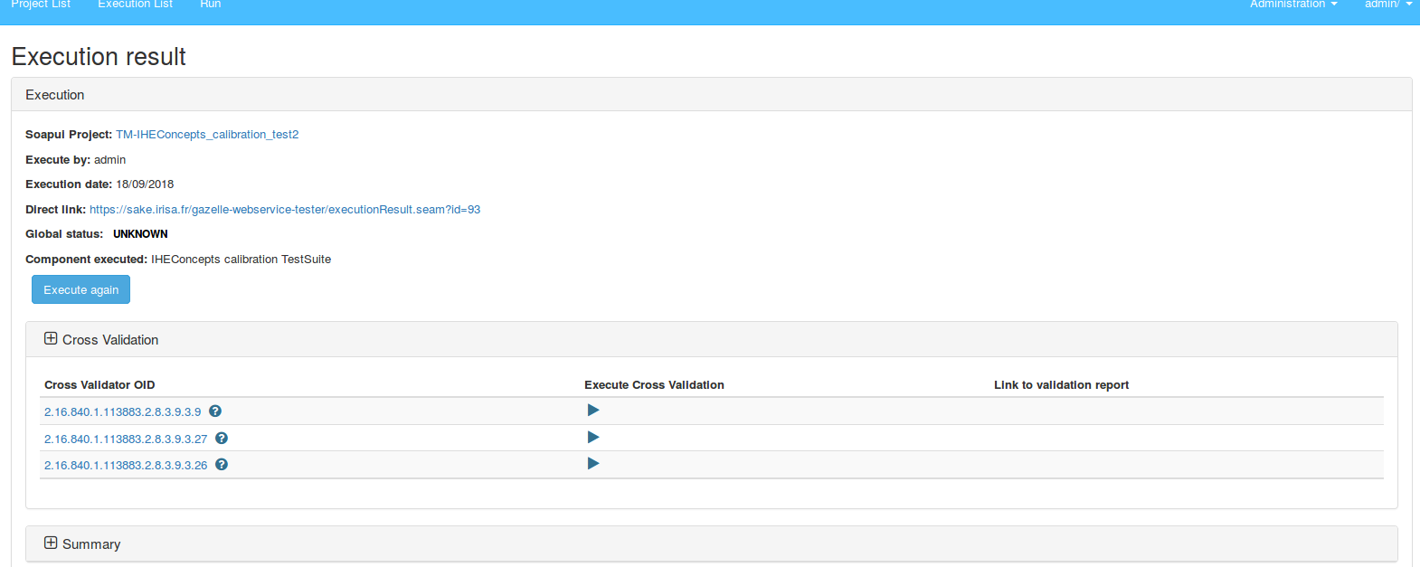
Task: Run cross validation for OID ending 3.27
Action: [593, 438]
